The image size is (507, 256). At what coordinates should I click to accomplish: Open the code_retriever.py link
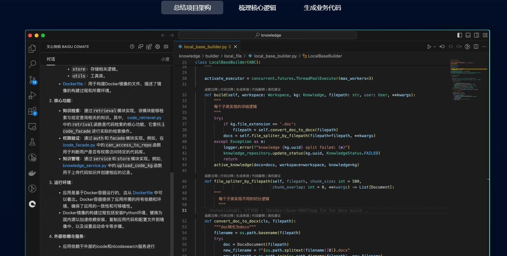pyautogui.click(x=144, y=118)
